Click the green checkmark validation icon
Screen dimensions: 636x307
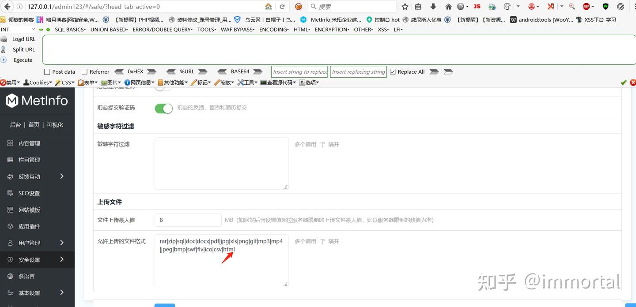coord(624,82)
